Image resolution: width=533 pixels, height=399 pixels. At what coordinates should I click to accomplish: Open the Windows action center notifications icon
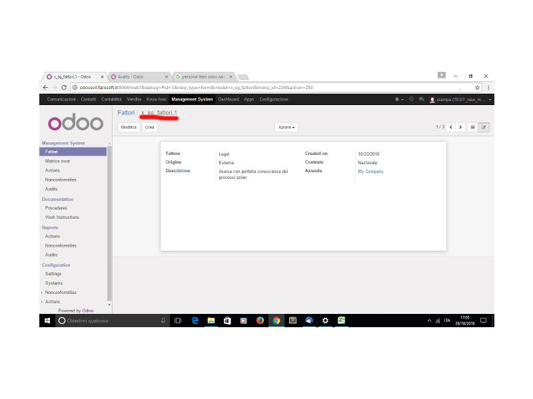coord(484,321)
